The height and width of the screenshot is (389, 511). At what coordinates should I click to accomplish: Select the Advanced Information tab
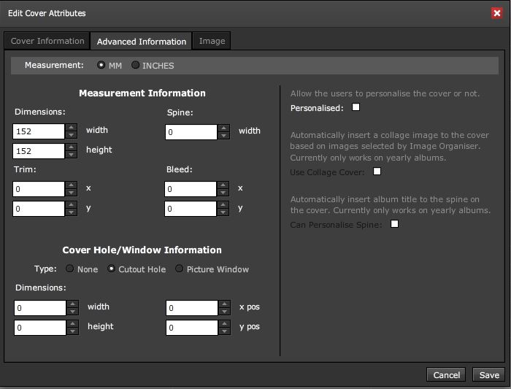[x=141, y=42]
